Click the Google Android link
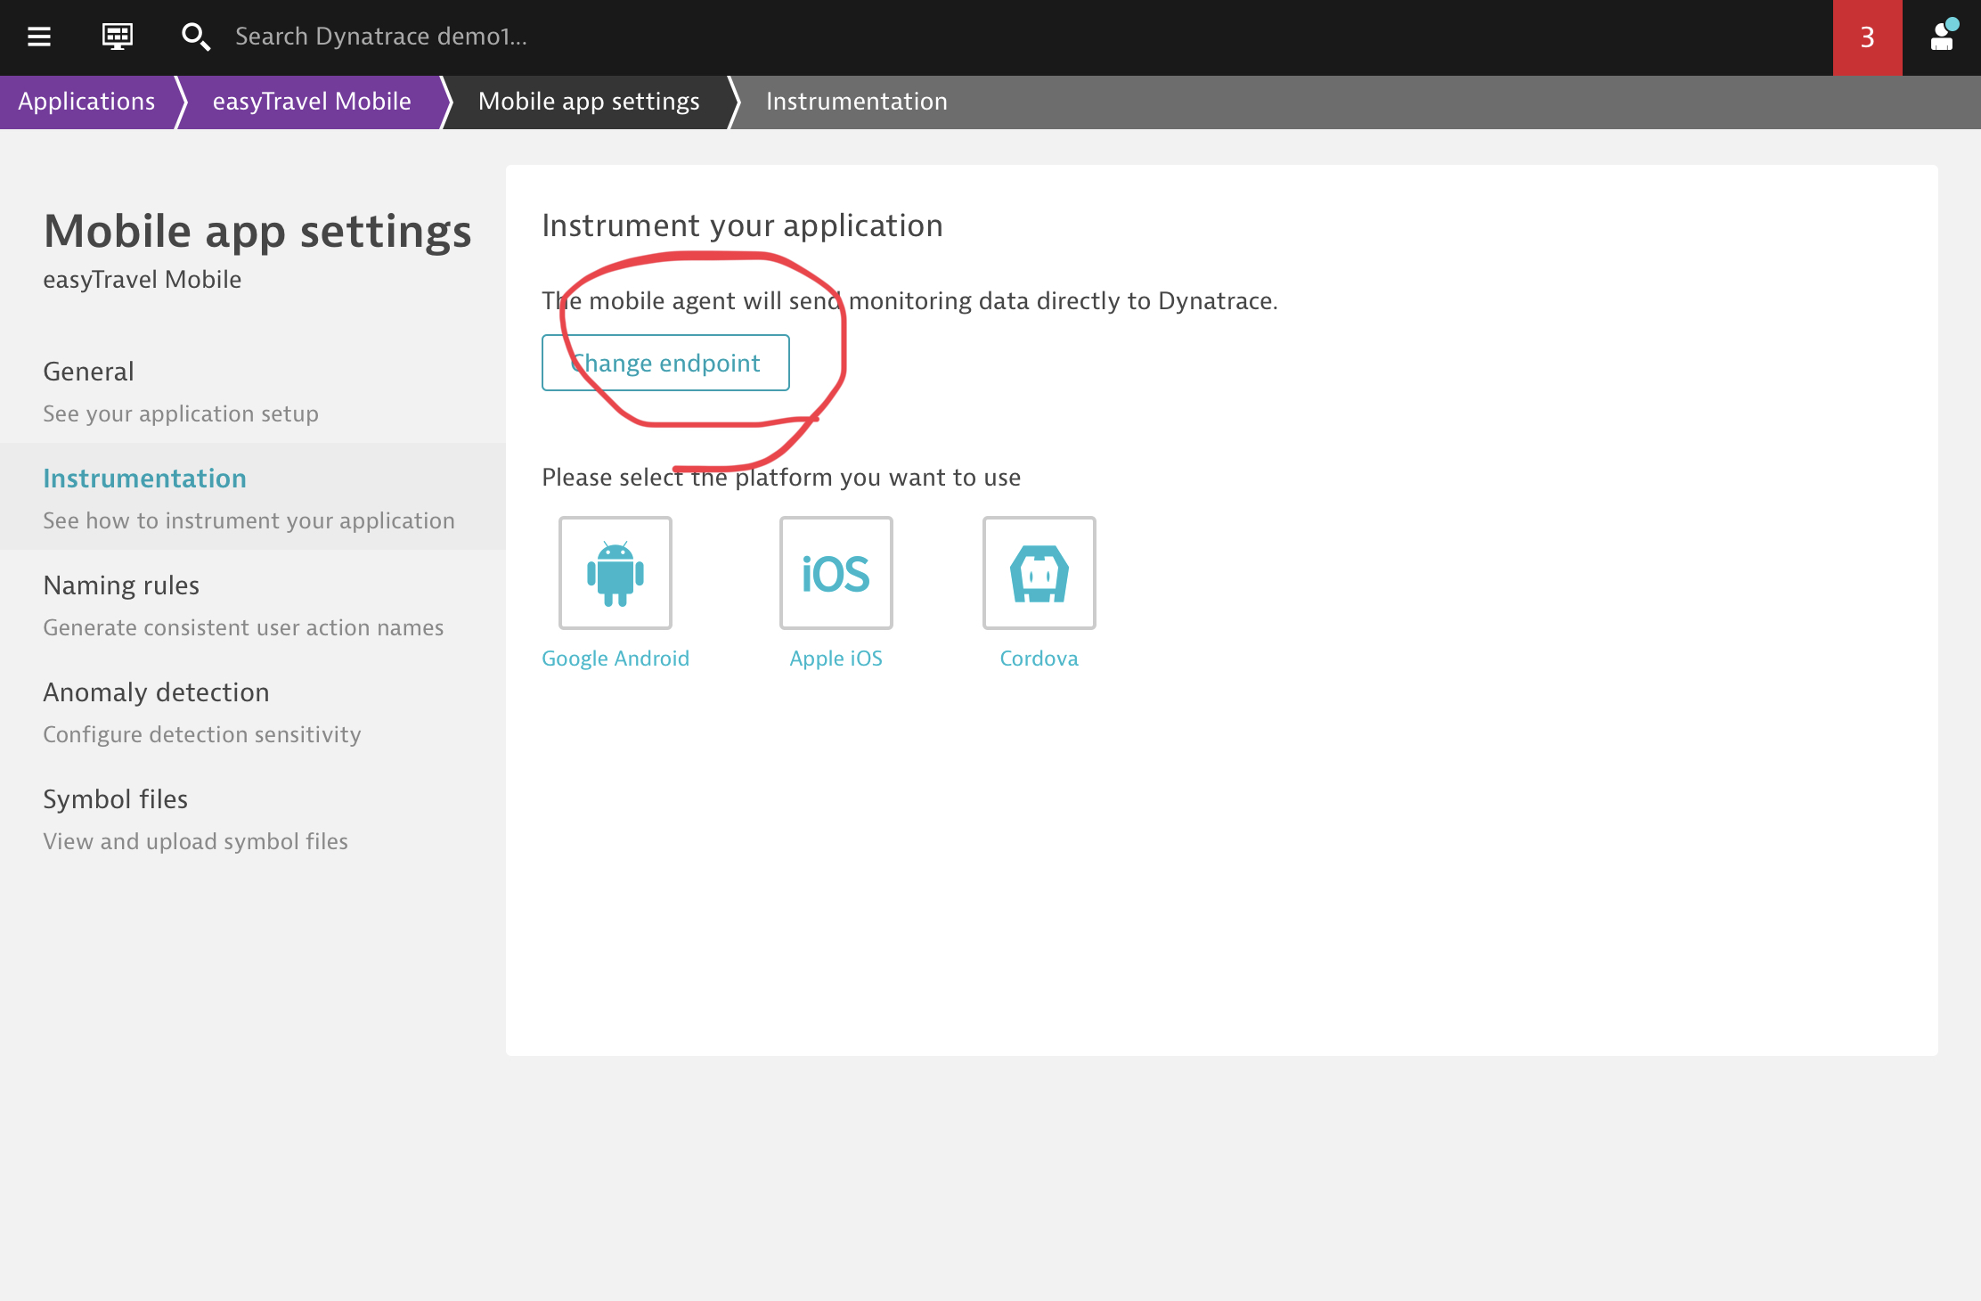Viewport: 1981px width, 1301px height. coord(615,659)
